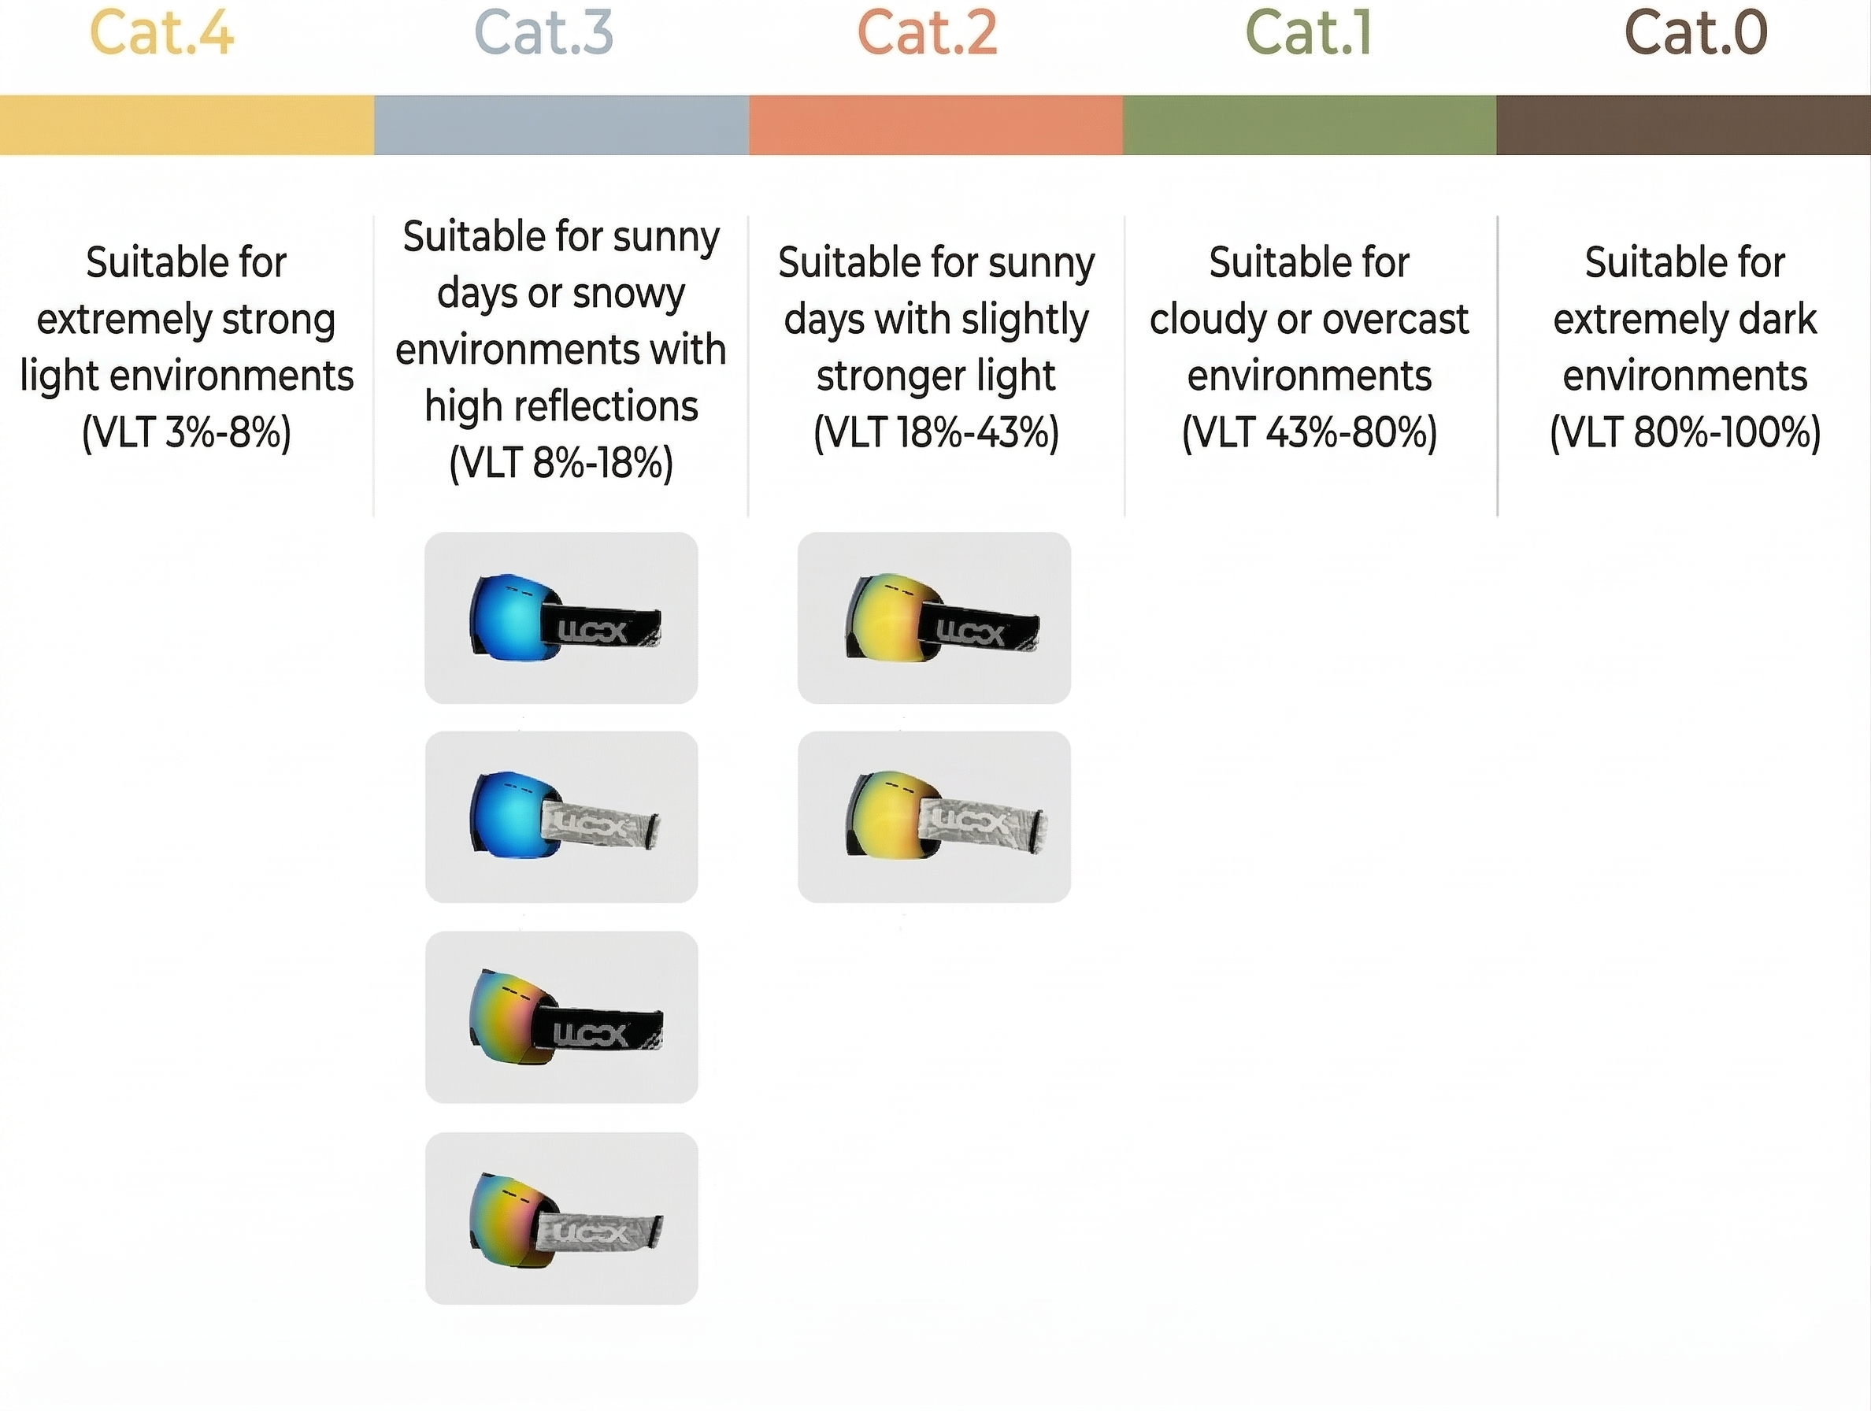
Task: Click the Cat.0 heading
Action: click(1696, 34)
